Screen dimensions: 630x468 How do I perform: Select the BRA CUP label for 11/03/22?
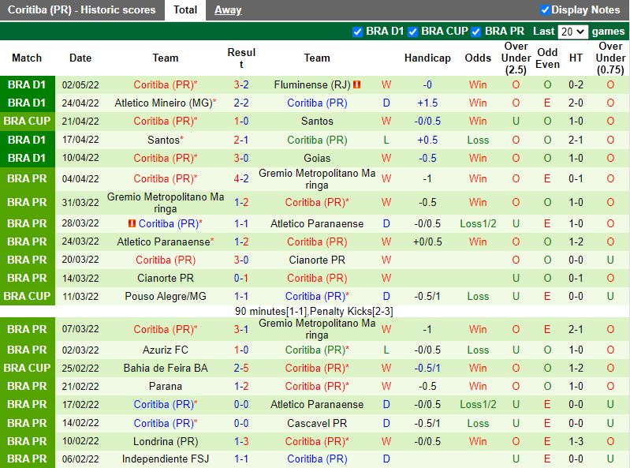[28, 296]
